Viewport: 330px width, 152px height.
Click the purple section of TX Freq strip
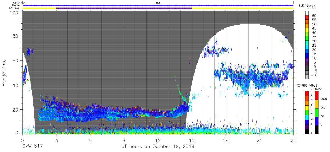pos(124,8)
